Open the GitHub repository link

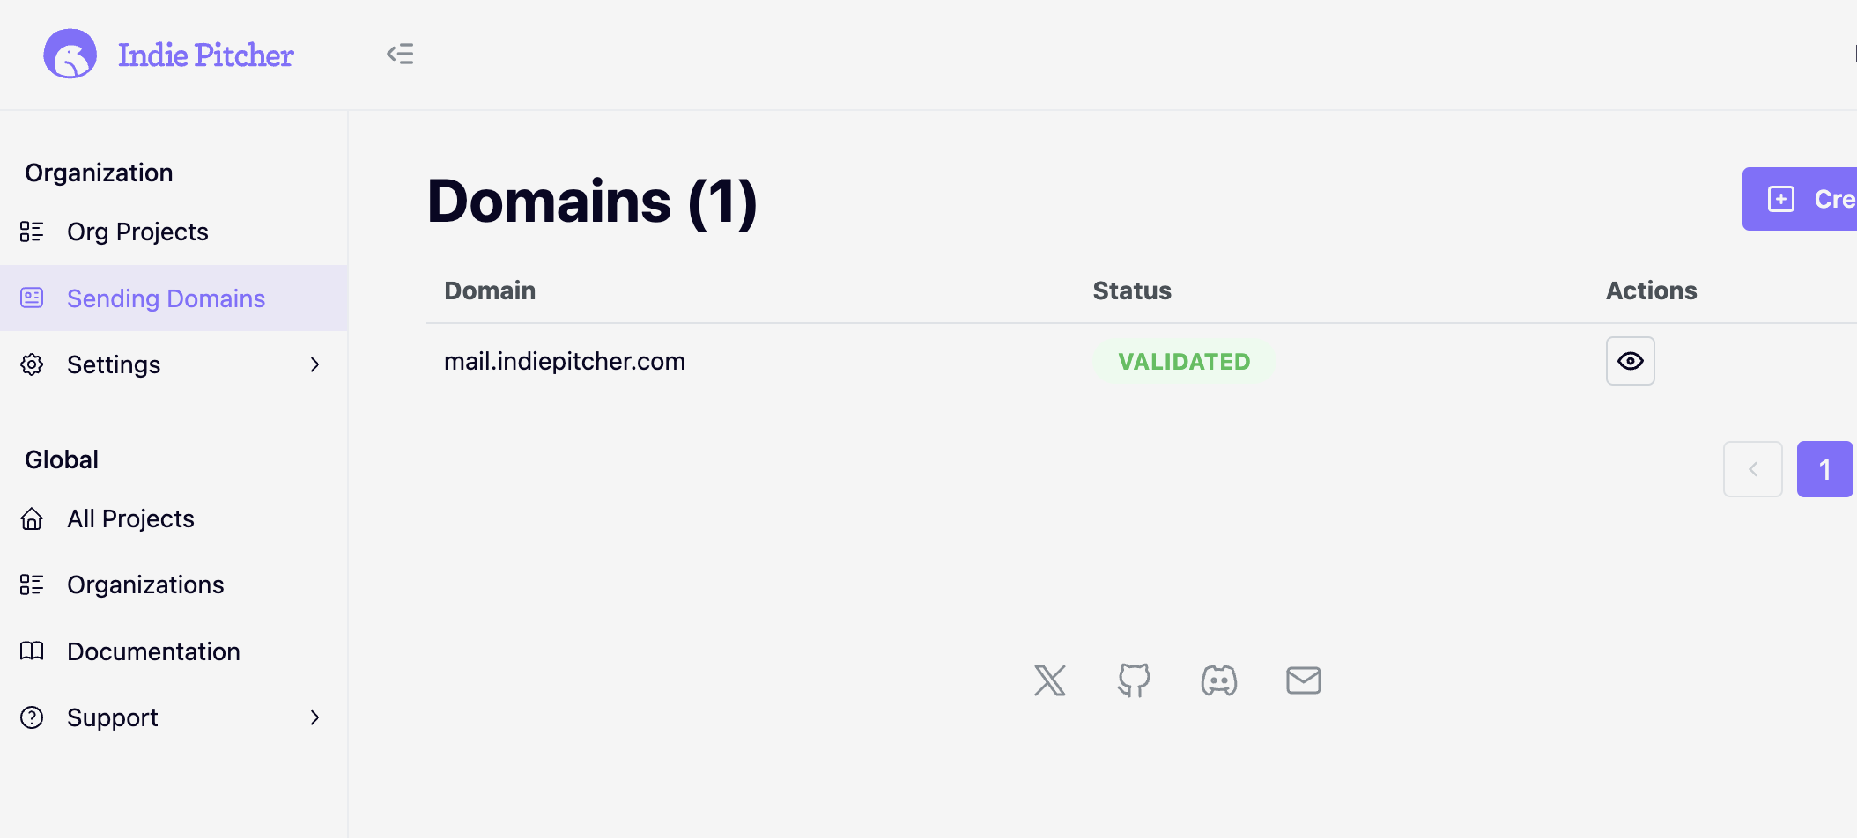pos(1134,680)
